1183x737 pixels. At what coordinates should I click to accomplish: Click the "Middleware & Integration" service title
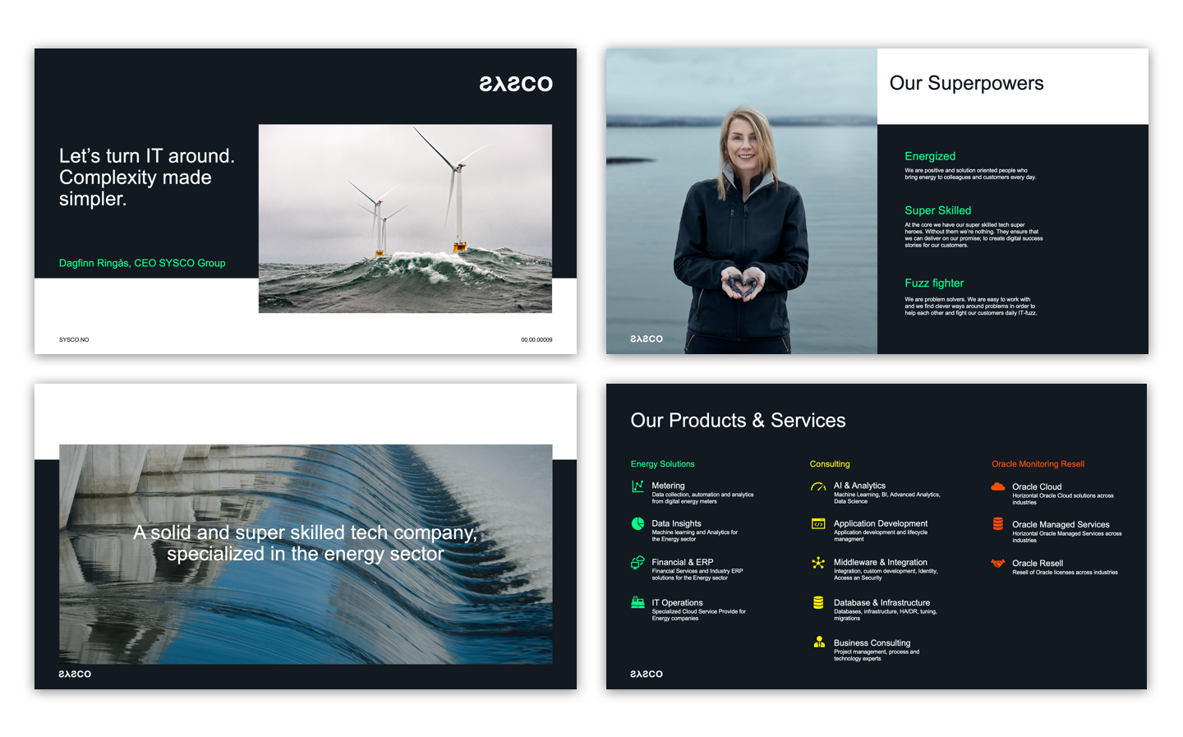[881, 562]
